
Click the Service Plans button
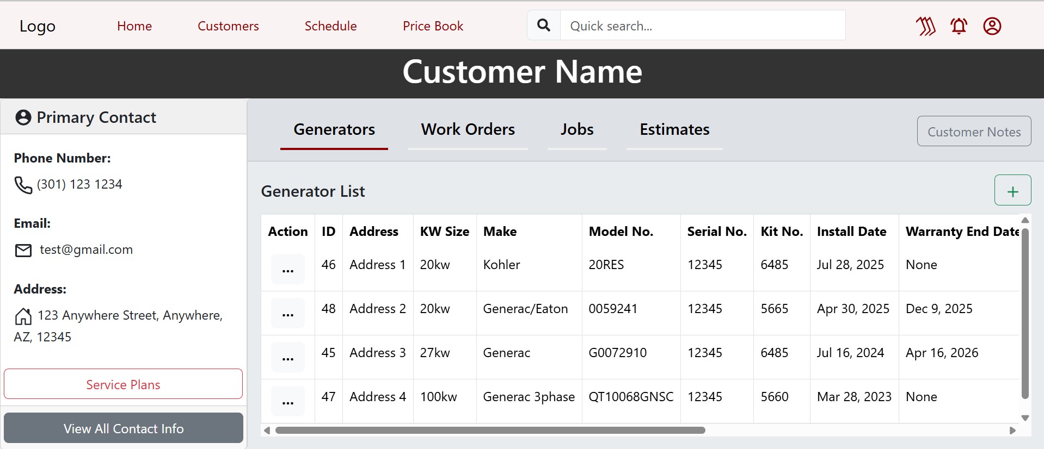pos(123,384)
